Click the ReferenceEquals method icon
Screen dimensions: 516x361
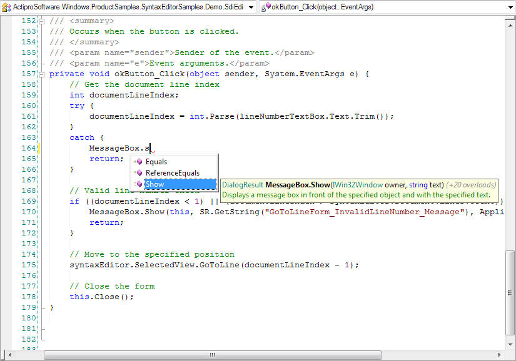point(138,173)
